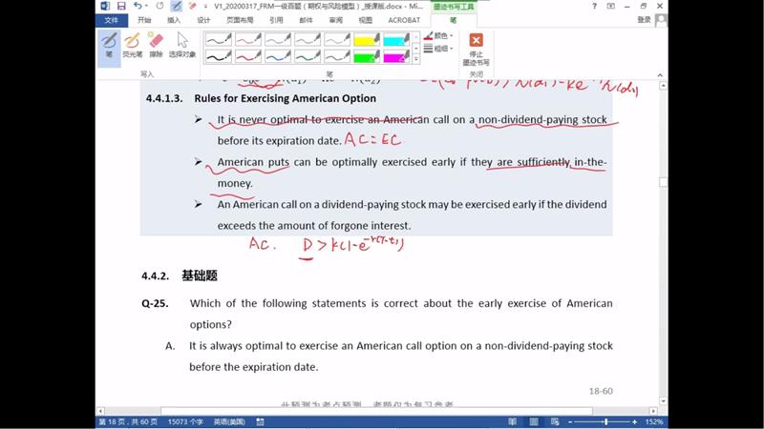Choose the 擦除 eraser tool
Viewport: 764px width, 429px height.
pos(157,45)
